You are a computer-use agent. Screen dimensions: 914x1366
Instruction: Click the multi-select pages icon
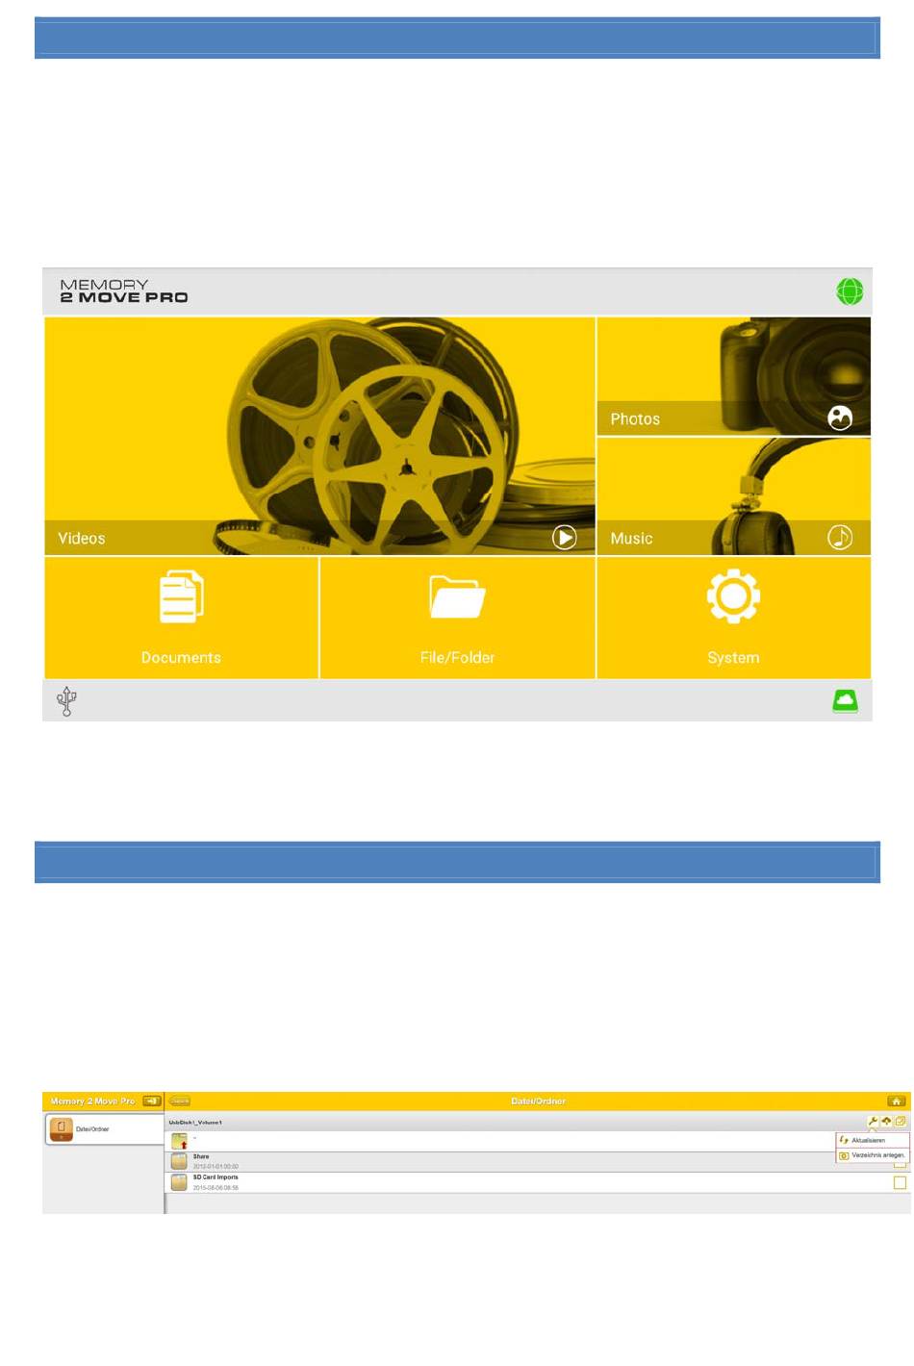point(901,1122)
